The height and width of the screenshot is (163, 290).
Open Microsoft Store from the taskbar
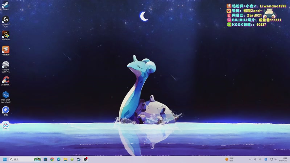pyautogui.click(x=45, y=159)
